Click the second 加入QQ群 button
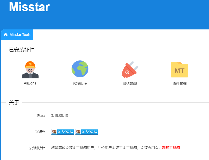 [x=87, y=132]
